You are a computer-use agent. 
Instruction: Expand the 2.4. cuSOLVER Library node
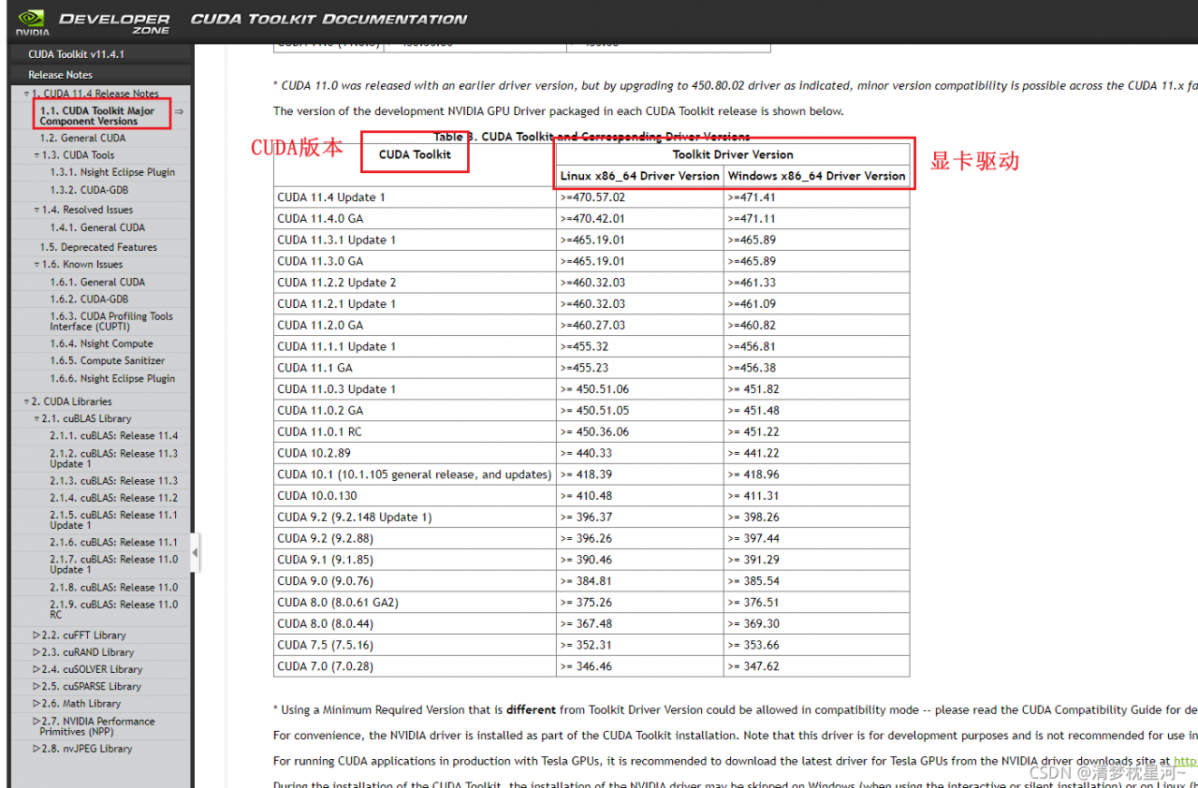(x=37, y=669)
